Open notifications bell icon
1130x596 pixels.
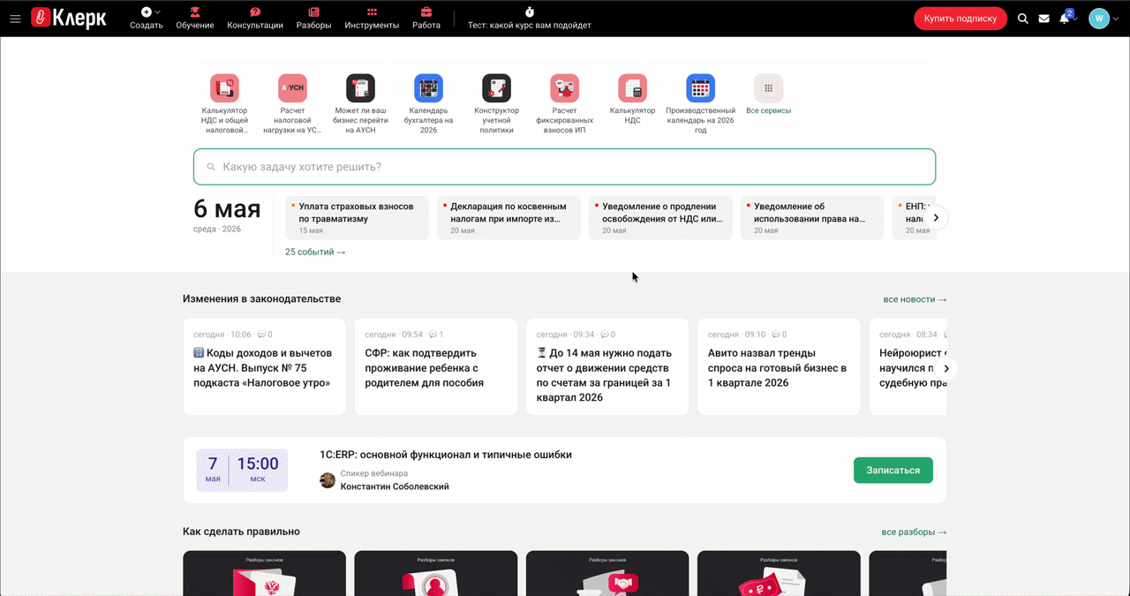point(1065,19)
